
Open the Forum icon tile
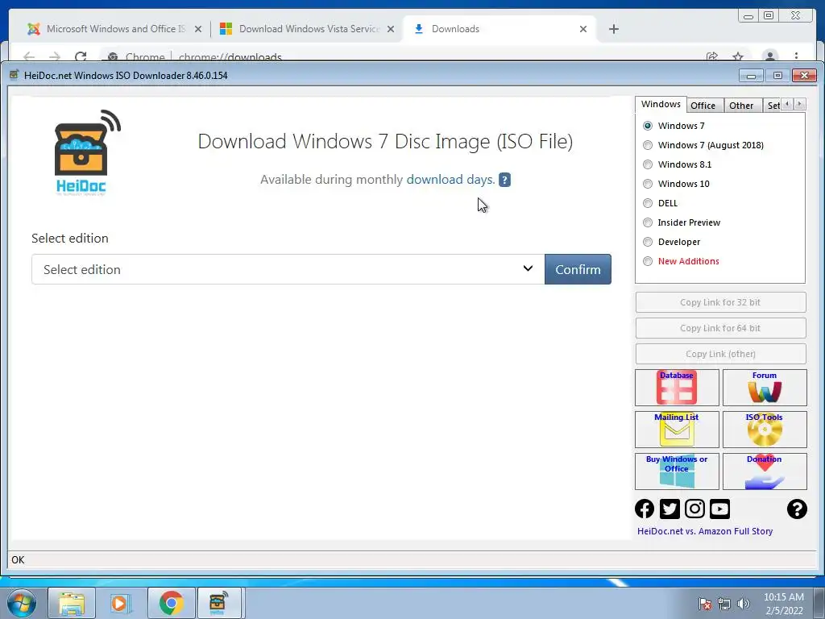click(765, 388)
